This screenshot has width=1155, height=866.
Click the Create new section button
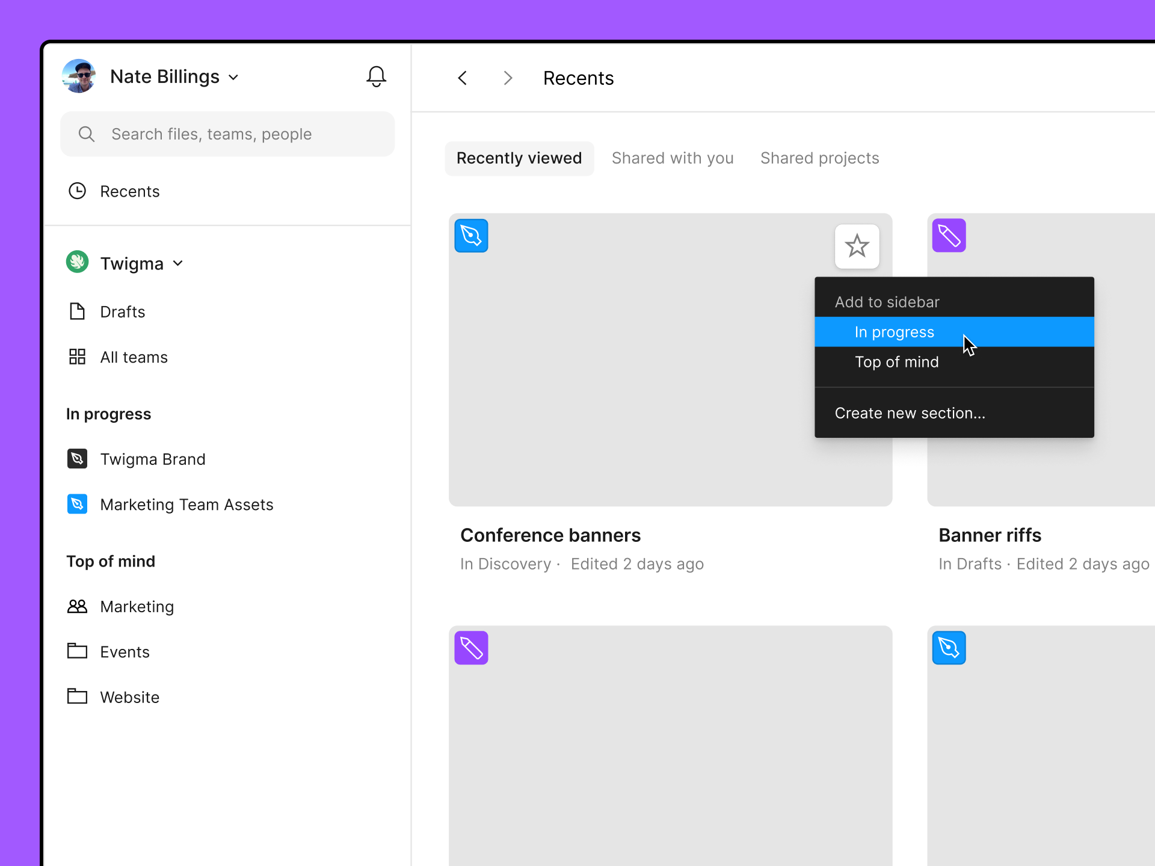coord(910,413)
